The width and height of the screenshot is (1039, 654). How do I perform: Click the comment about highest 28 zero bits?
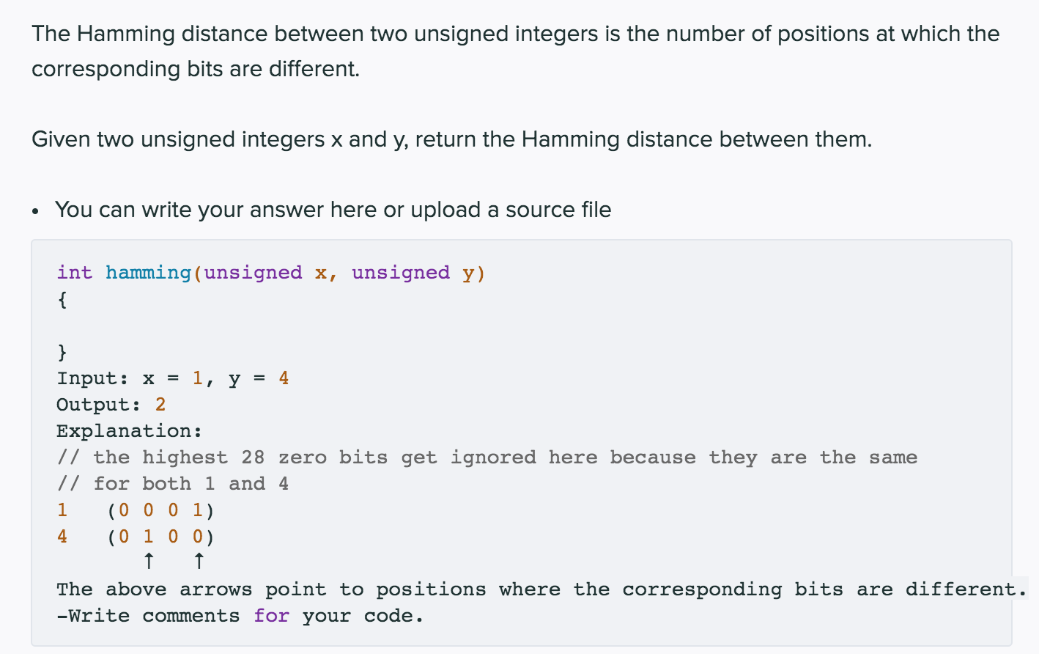[487, 458]
